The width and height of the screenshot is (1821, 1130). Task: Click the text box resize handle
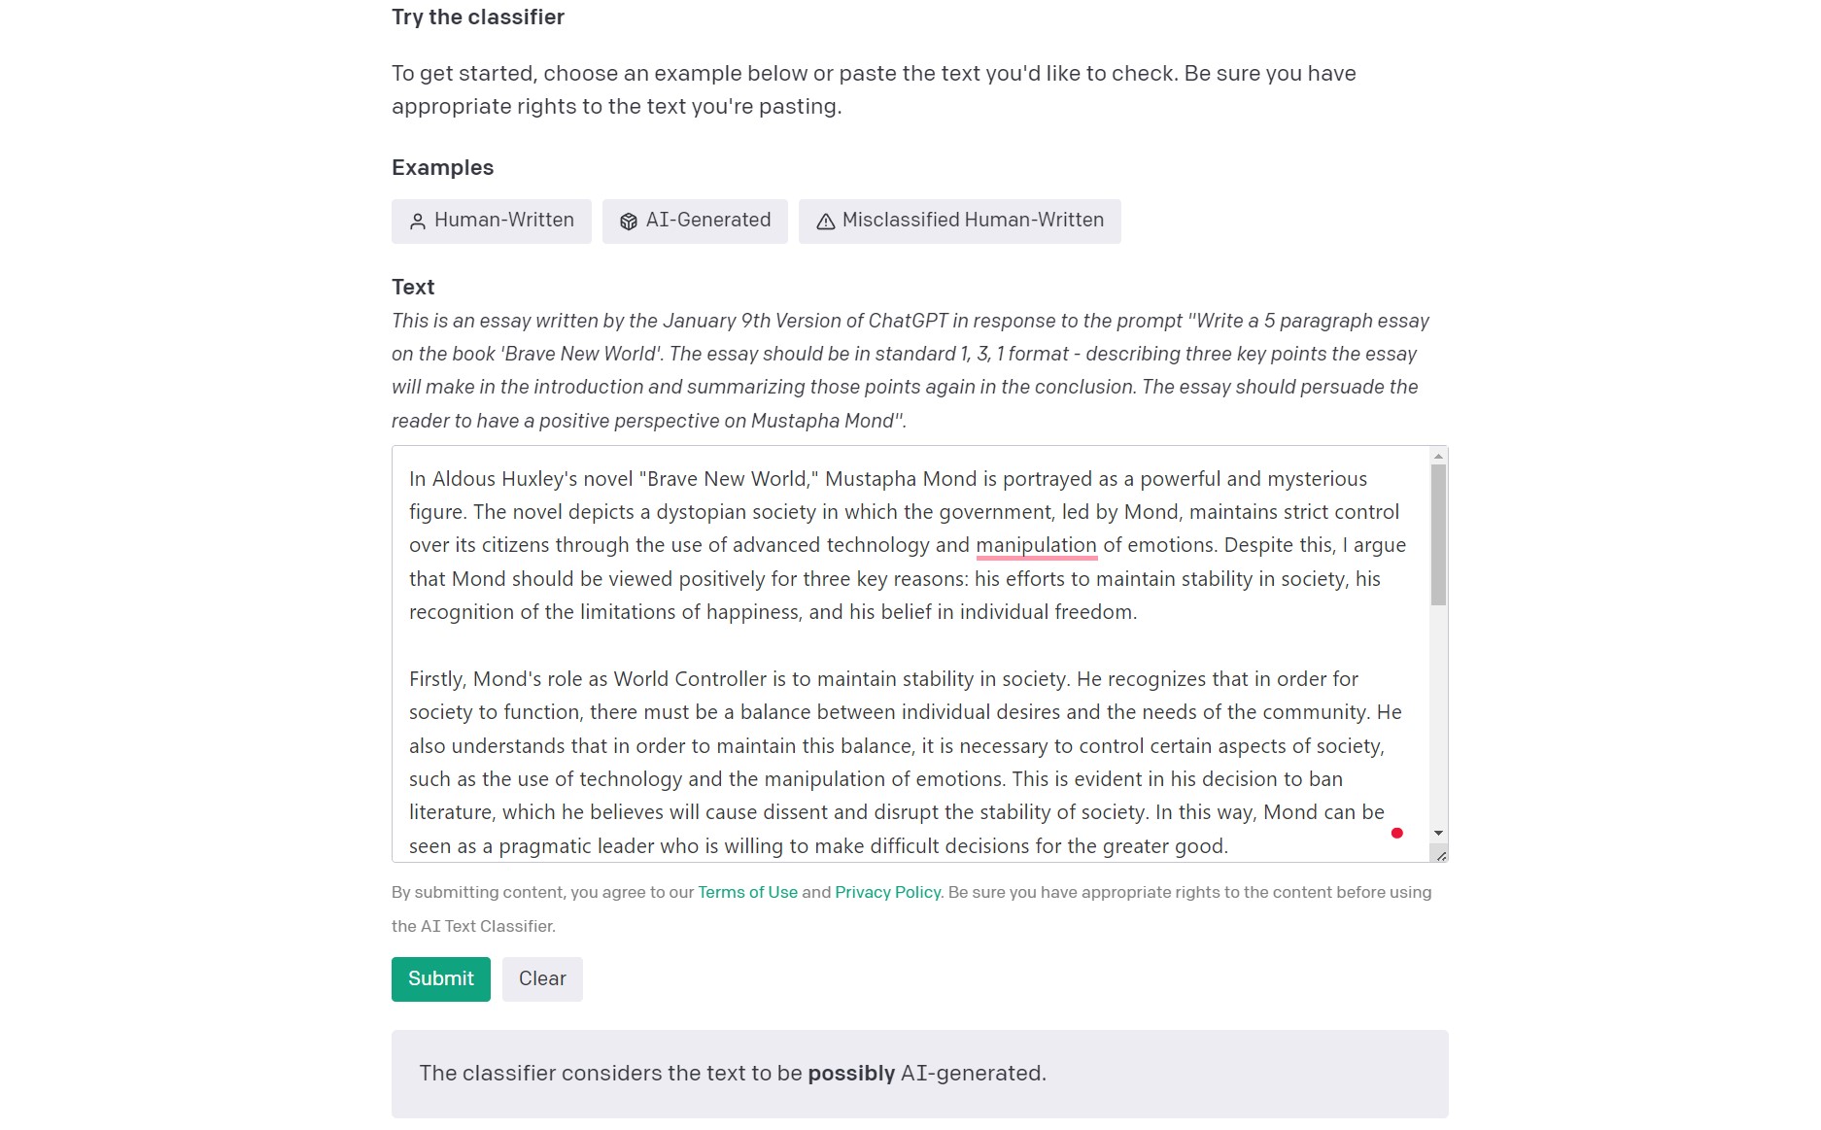1440,855
